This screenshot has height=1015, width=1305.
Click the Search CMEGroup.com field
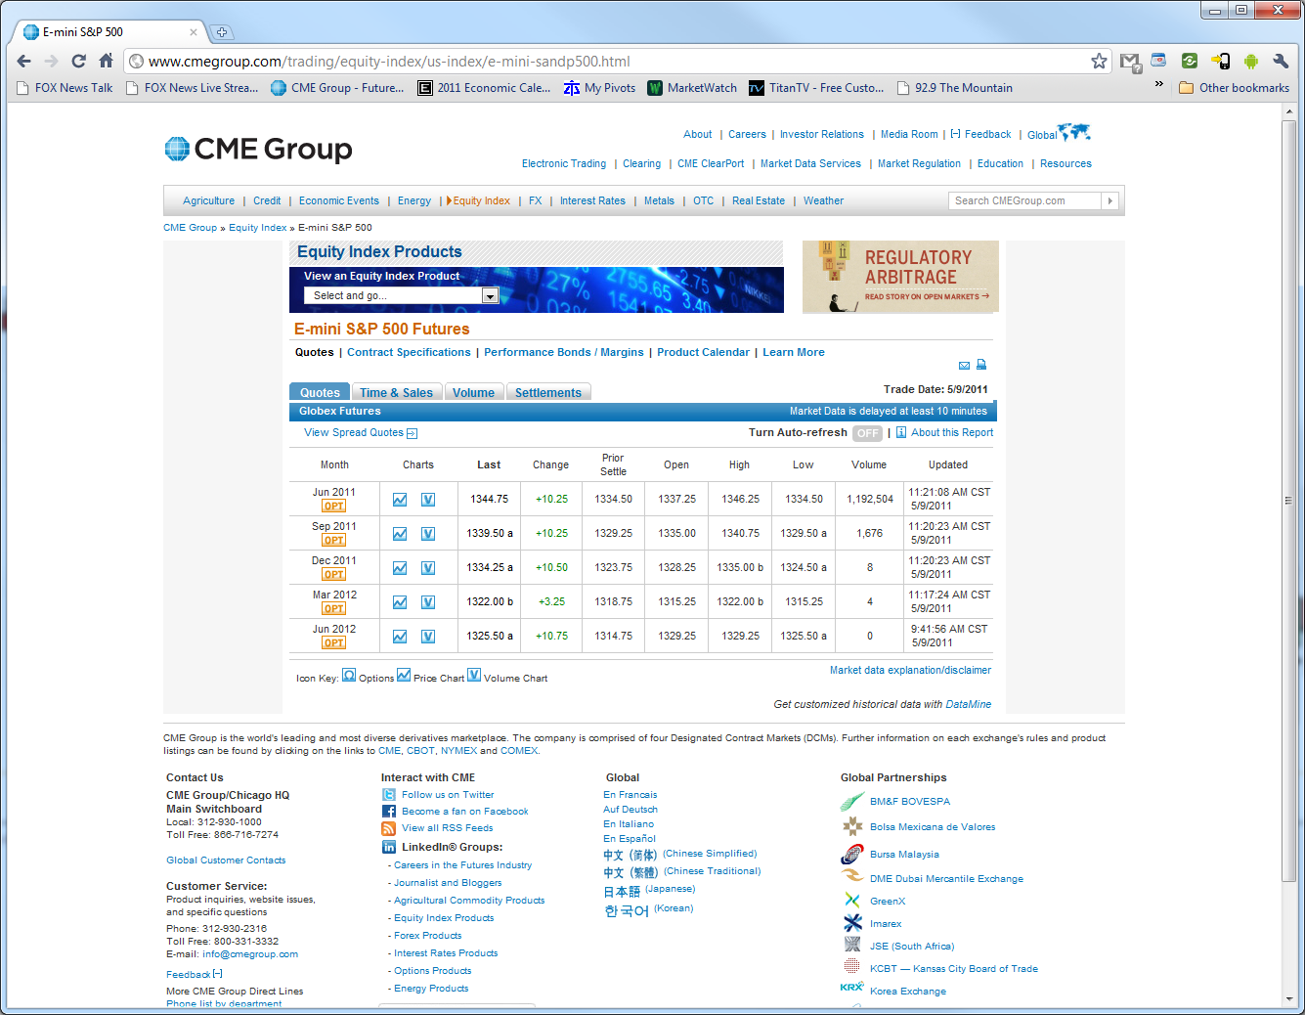point(1024,200)
